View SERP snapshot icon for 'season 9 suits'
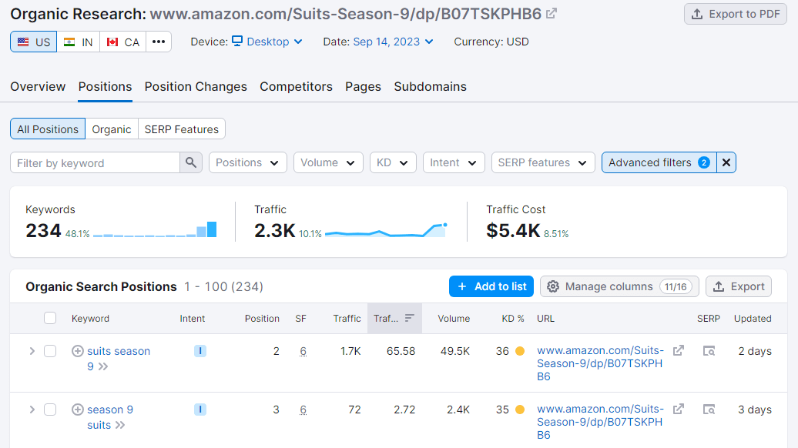798x448 pixels. (709, 410)
